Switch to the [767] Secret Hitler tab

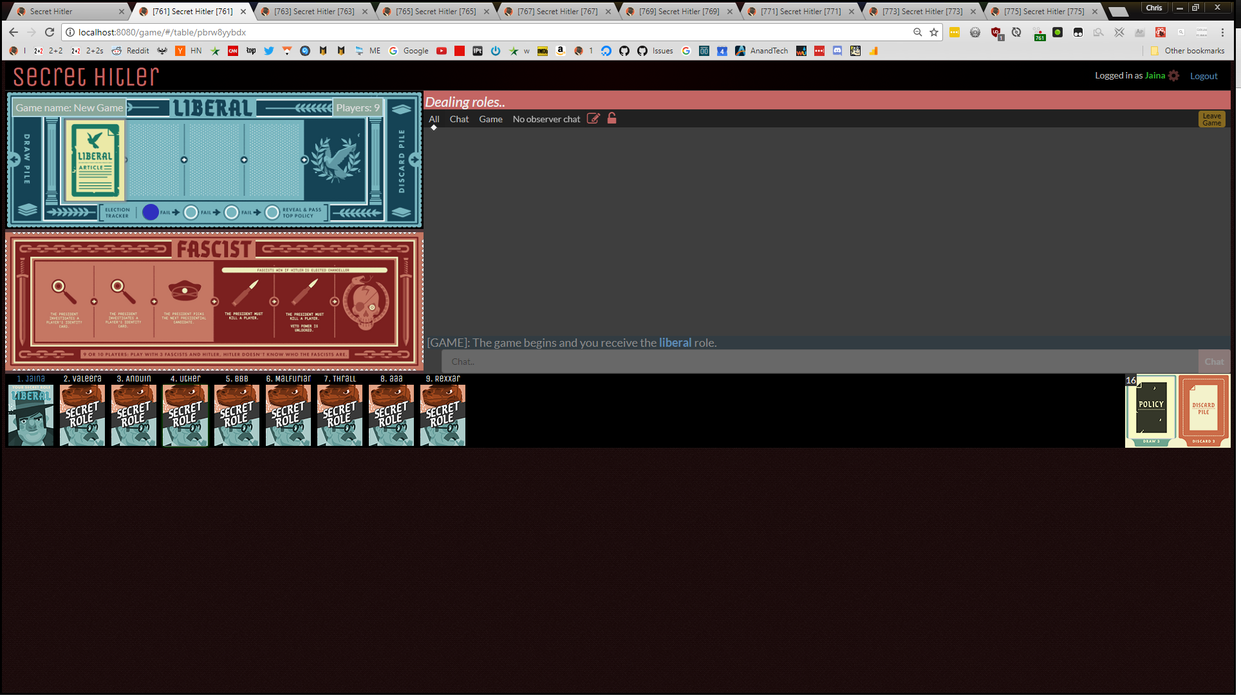point(557,12)
